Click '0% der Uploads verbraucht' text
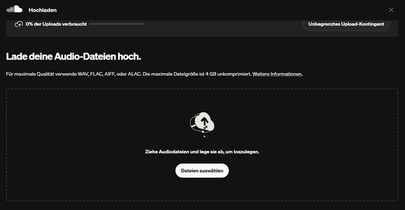Screen dimensions: 405x210 pyautogui.click(x=56, y=24)
